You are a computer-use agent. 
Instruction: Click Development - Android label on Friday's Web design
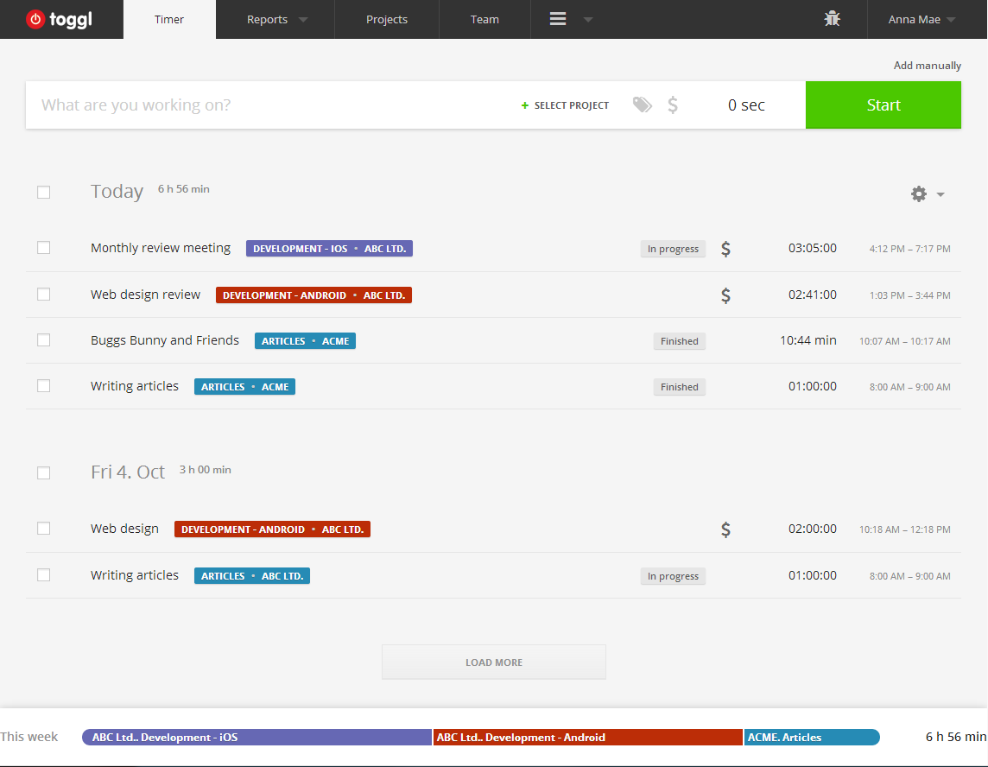(x=272, y=529)
